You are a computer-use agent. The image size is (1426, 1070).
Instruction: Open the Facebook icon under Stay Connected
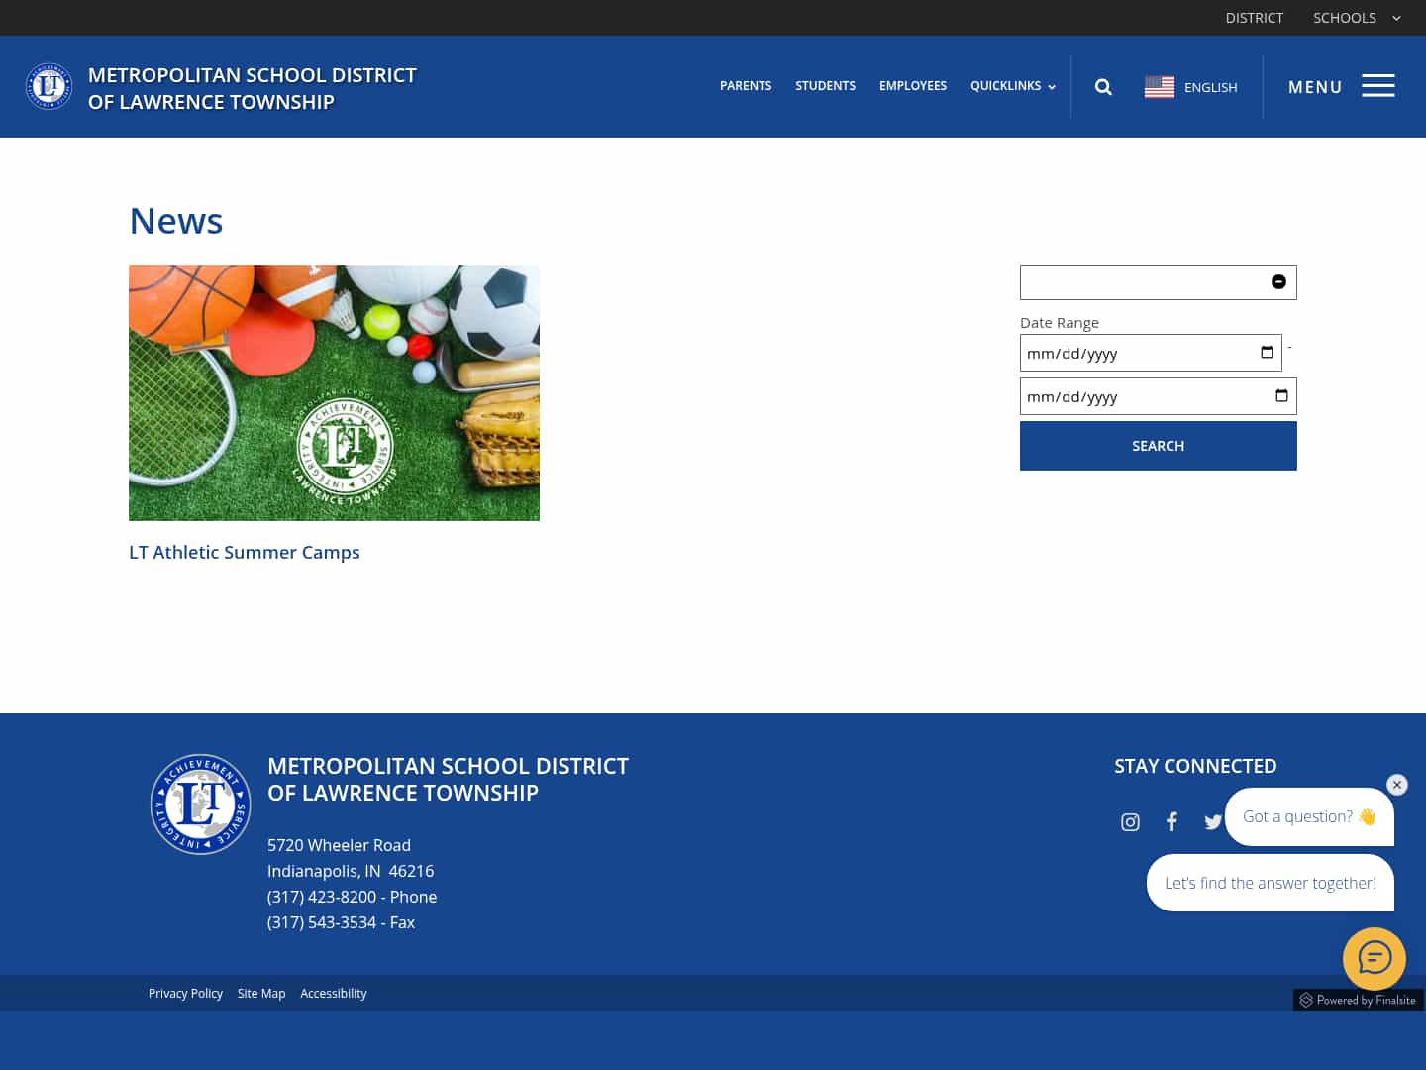pyautogui.click(x=1171, y=822)
